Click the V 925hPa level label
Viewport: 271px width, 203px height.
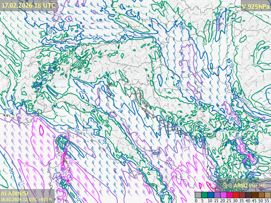[x=255, y=6]
